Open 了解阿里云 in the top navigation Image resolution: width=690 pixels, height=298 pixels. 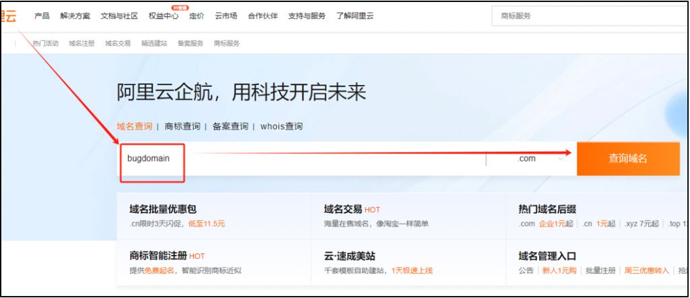pos(355,16)
